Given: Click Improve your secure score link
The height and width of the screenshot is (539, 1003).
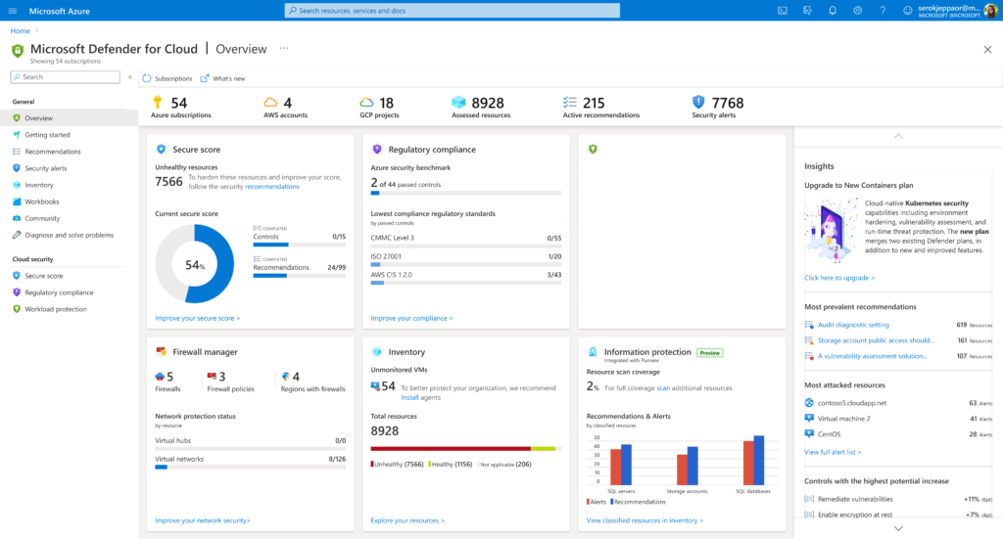Looking at the screenshot, I should [198, 318].
